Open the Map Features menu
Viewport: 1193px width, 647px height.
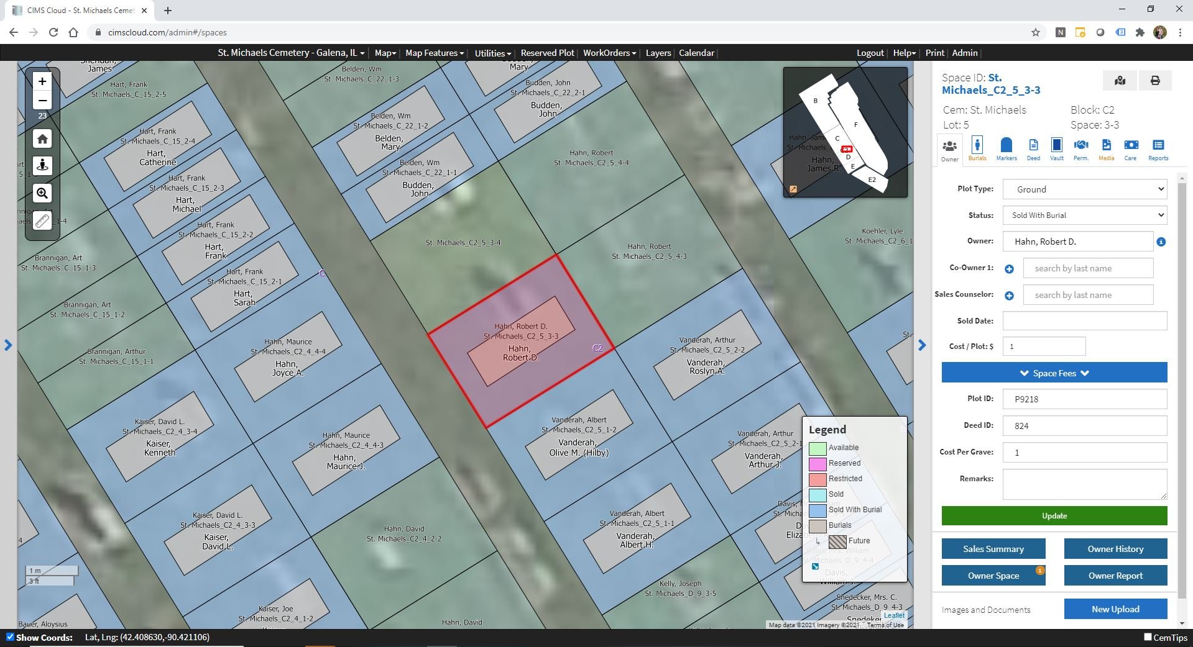(x=433, y=53)
